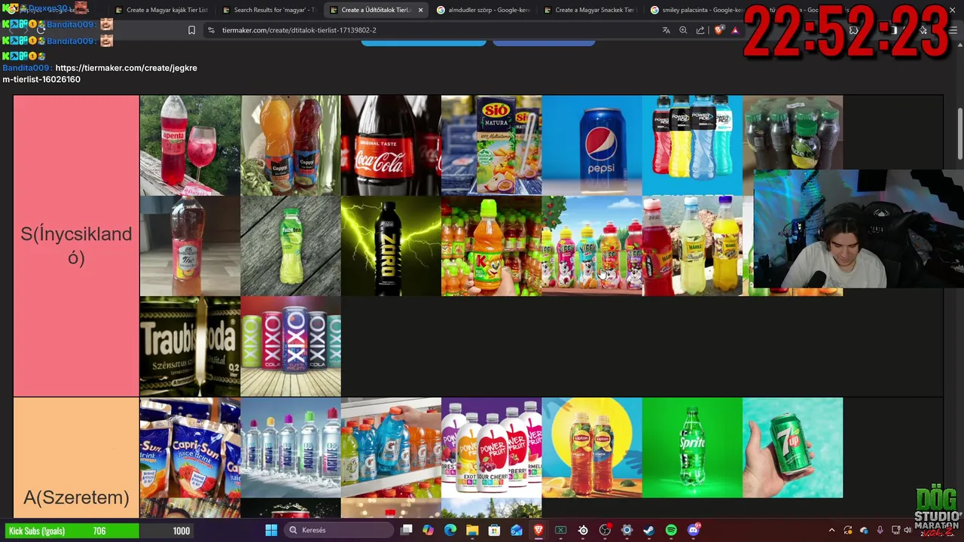Click the Kick Subs goal progress bar
964x542 pixels.
[x=99, y=531]
